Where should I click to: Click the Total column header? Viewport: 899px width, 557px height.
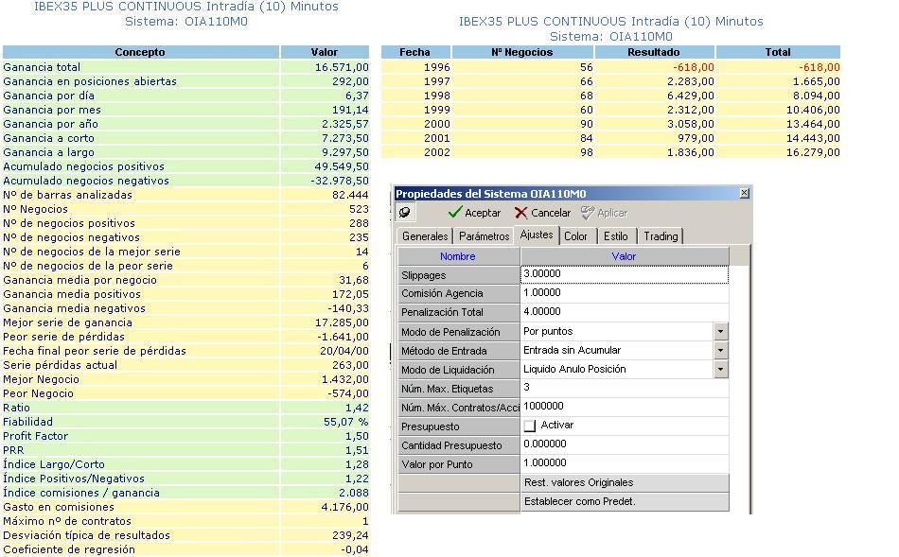point(778,52)
